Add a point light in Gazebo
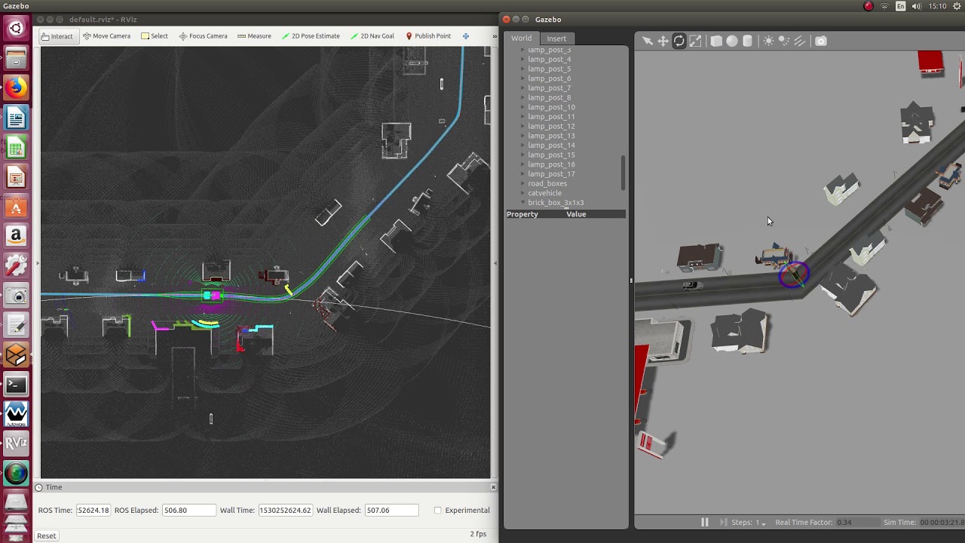Viewport: 965px width, 543px height. tap(768, 41)
